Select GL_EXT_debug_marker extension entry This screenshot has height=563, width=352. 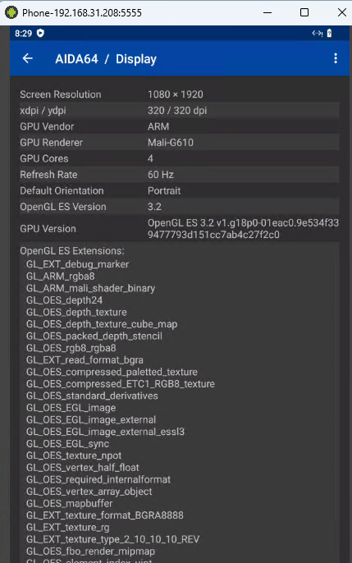(x=77, y=264)
